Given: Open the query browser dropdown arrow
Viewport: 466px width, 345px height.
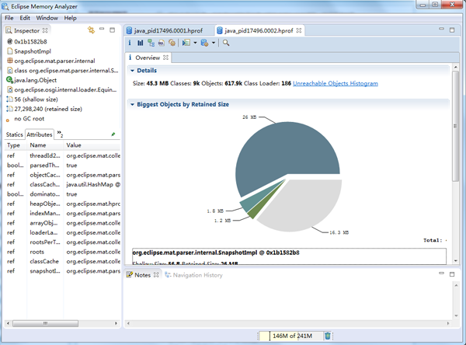Looking at the screenshot, I should 214,43.
